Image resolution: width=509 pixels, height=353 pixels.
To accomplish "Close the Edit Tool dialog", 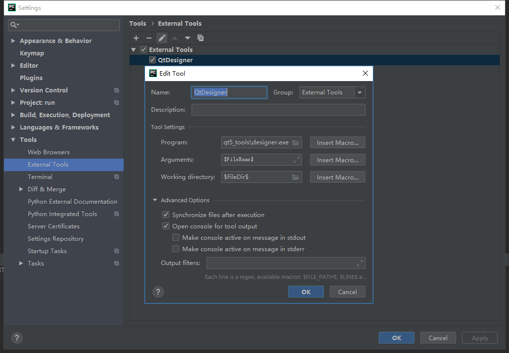I will 365,73.
